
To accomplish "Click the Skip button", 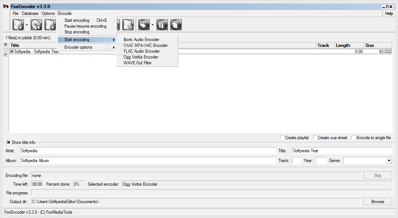I will coord(377,175).
